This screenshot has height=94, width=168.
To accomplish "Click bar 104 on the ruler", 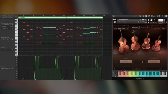I will tap(94, 15).
